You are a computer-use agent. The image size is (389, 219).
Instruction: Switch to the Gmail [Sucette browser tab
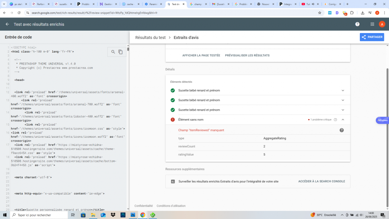221,4
